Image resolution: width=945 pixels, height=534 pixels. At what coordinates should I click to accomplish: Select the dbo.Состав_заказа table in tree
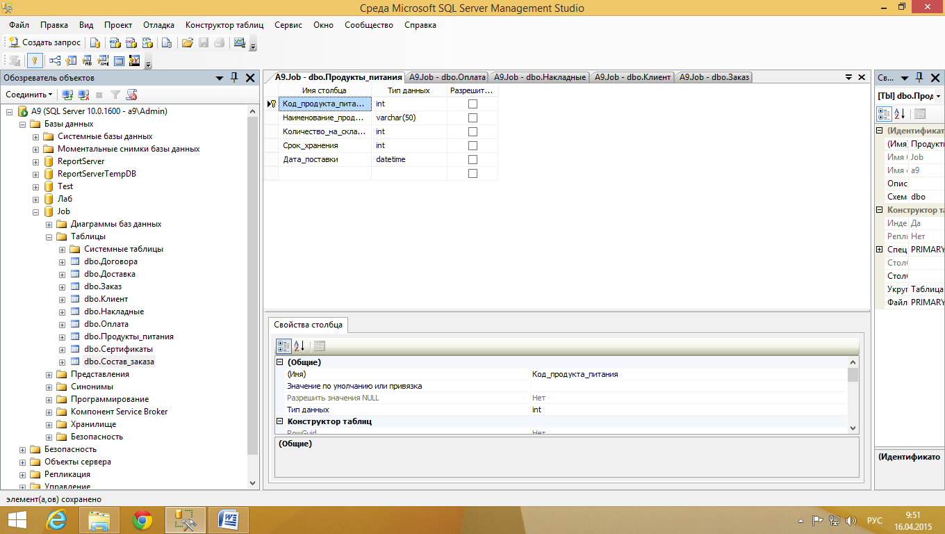(x=120, y=362)
